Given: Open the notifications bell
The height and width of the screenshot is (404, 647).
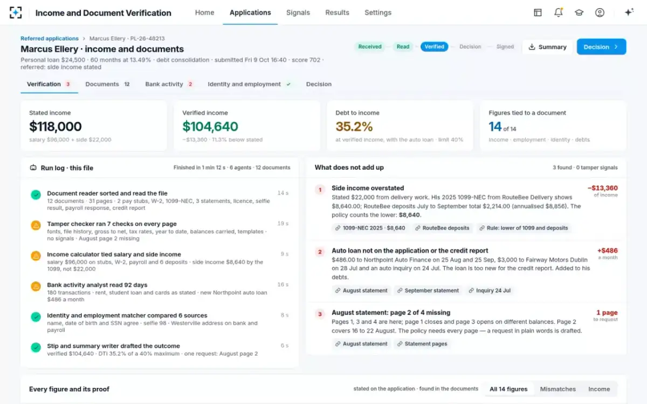Looking at the screenshot, I should [558, 12].
